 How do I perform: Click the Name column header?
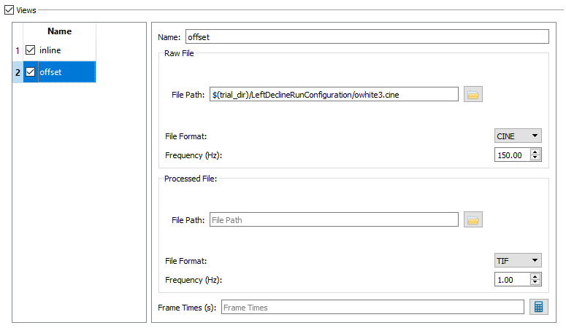click(60, 31)
